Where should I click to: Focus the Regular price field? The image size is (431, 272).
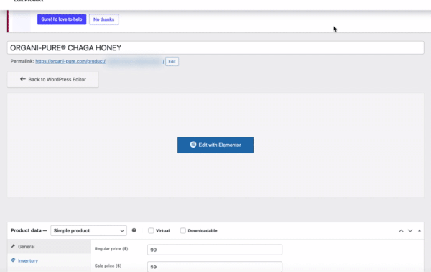(x=214, y=250)
